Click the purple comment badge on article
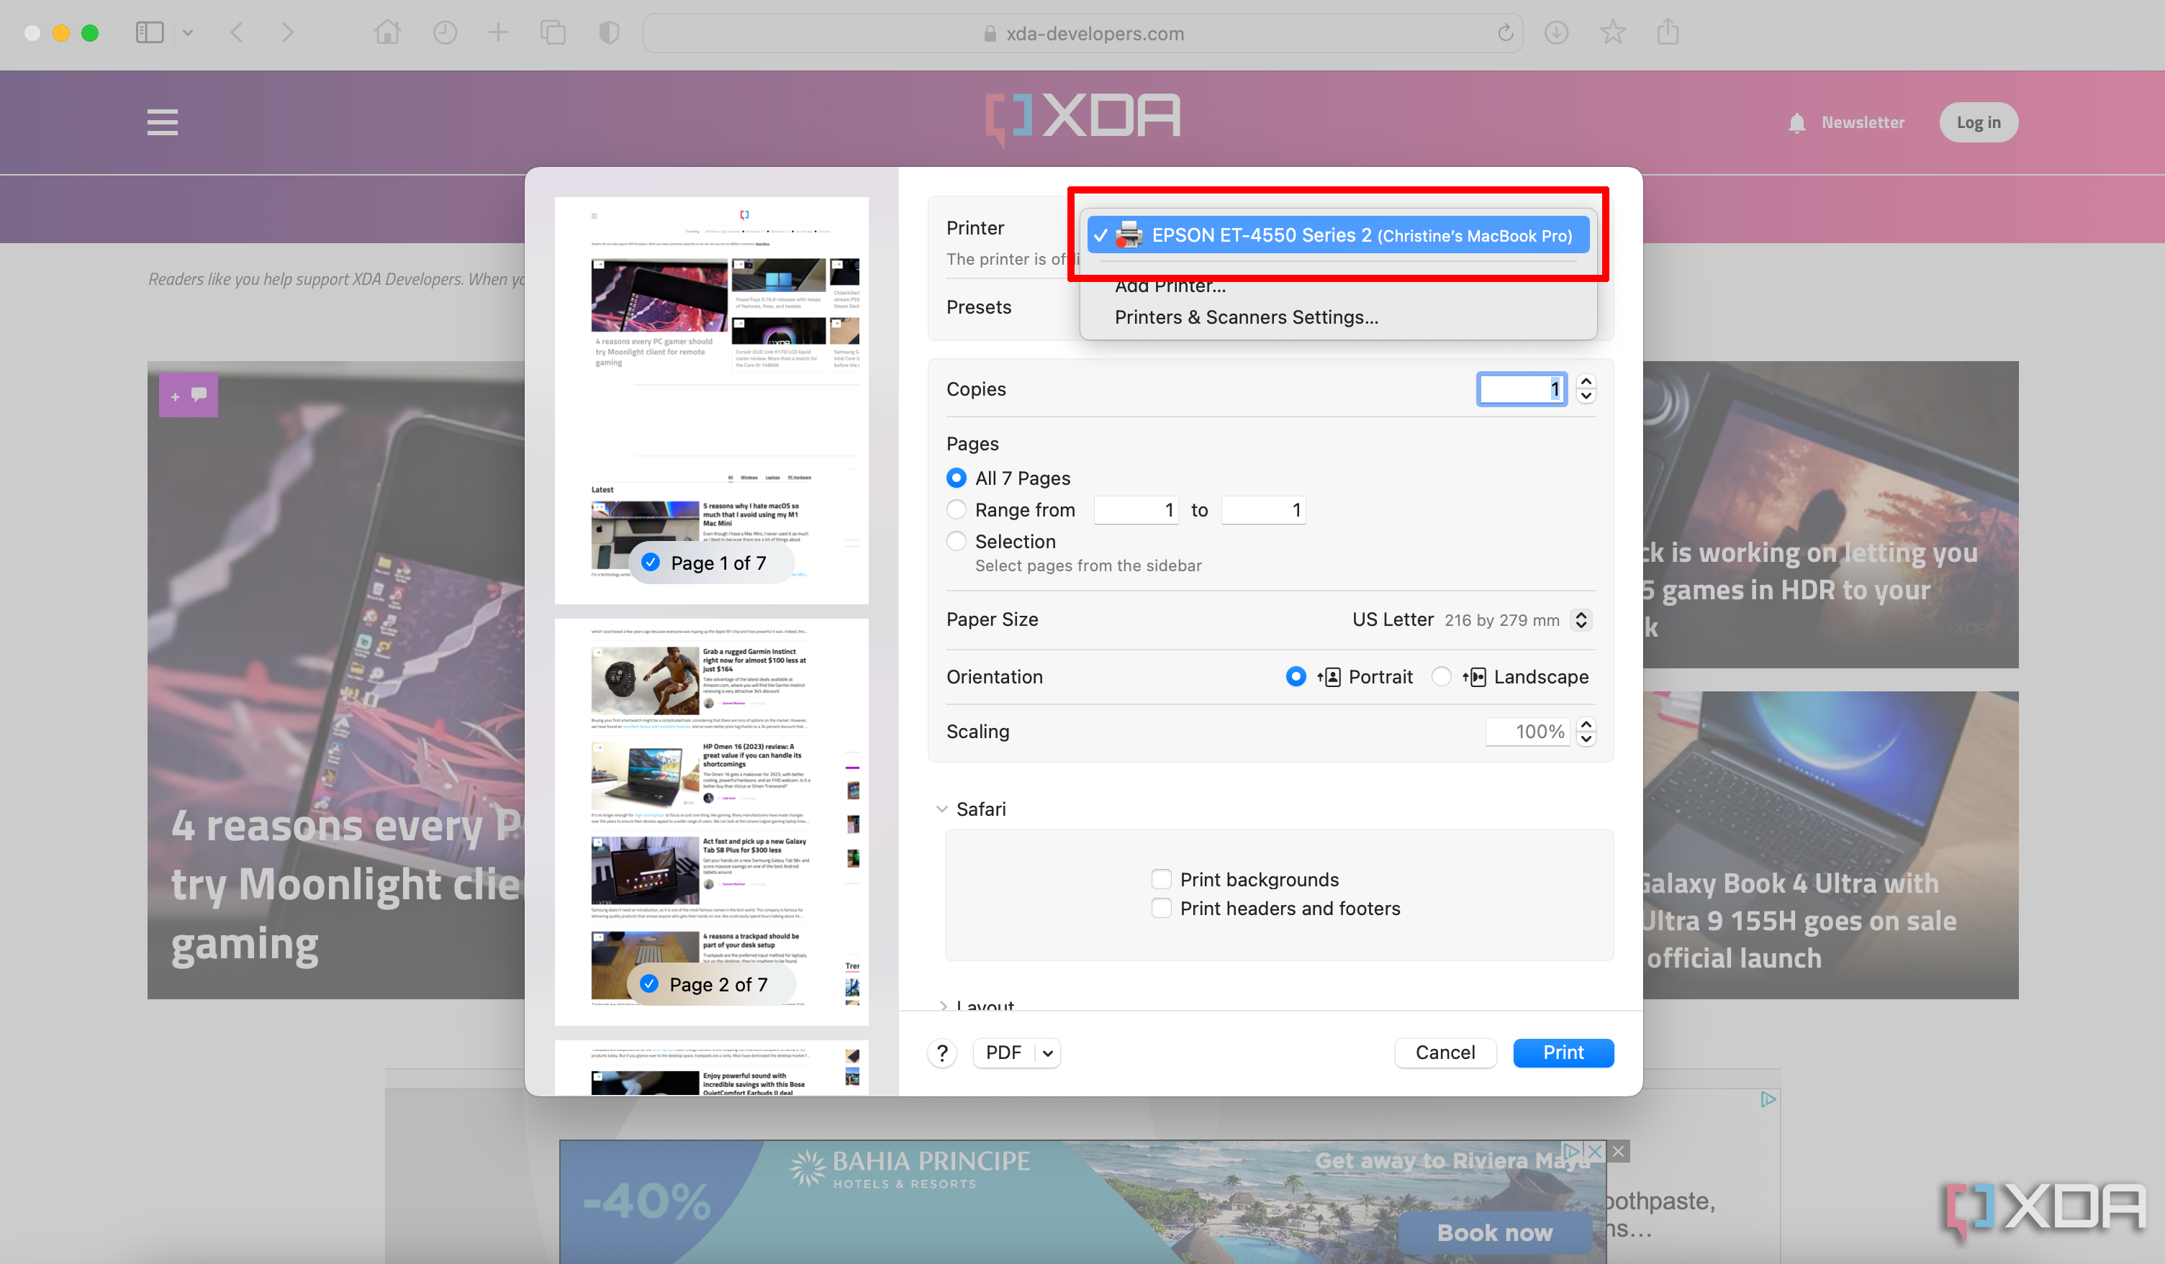2165x1264 pixels. pos(188,395)
